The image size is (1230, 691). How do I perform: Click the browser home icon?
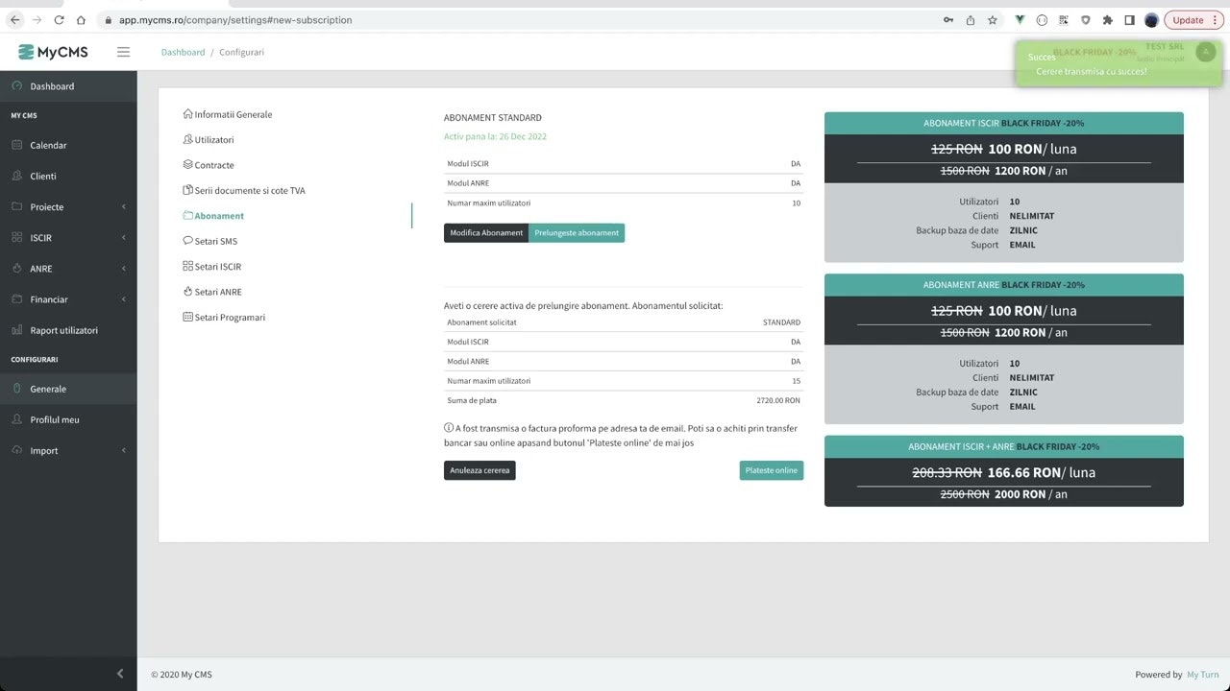82,20
